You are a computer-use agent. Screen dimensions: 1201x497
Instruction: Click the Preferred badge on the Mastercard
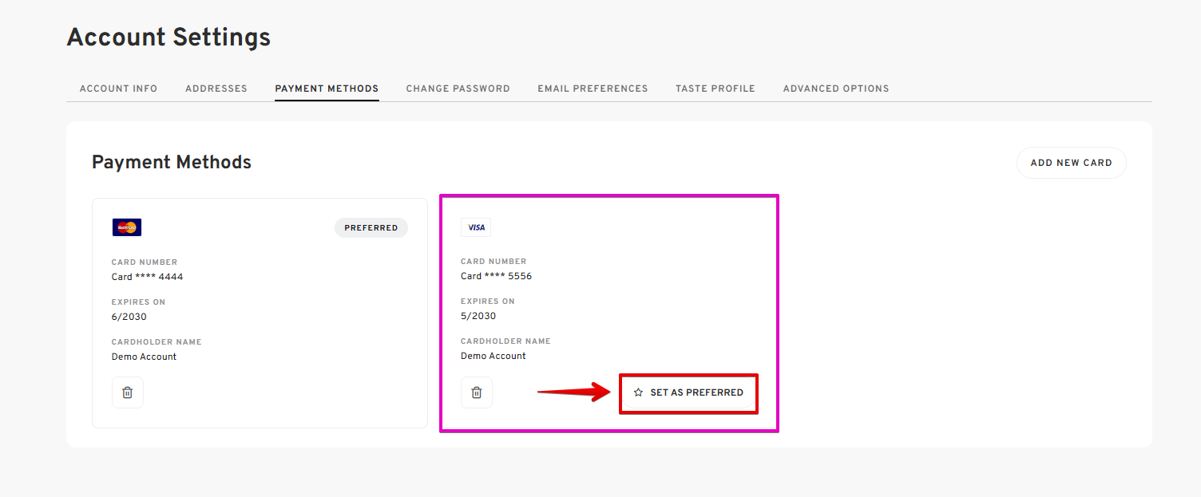click(371, 228)
